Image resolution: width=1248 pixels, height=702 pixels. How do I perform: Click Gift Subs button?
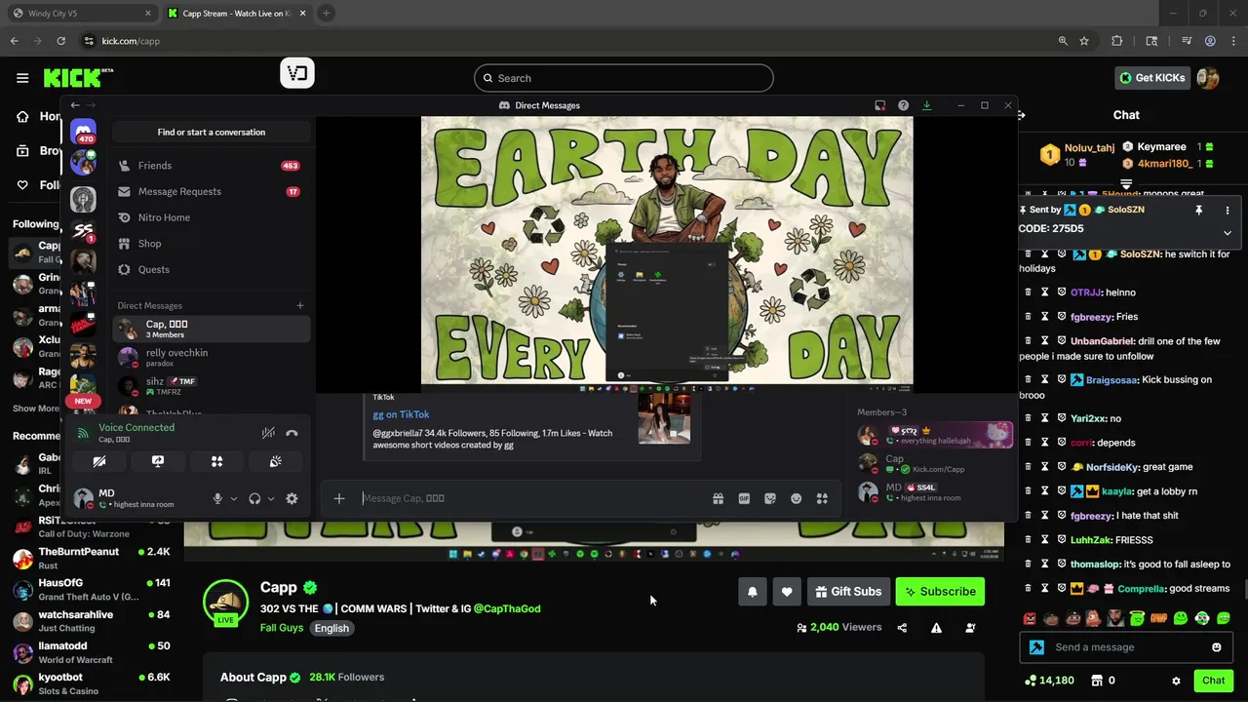point(848,592)
